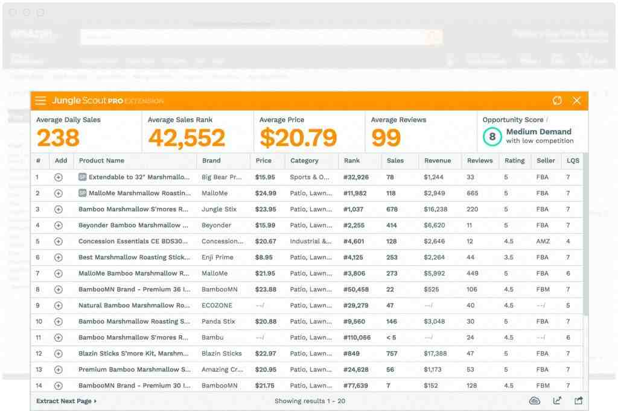
Task: Sort the table by Brand column
Action: (x=211, y=161)
